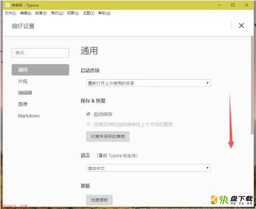This screenshot has width=256, height=209.
Task: Close the 偏好设置 preferences panel
Action: (x=241, y=26)
